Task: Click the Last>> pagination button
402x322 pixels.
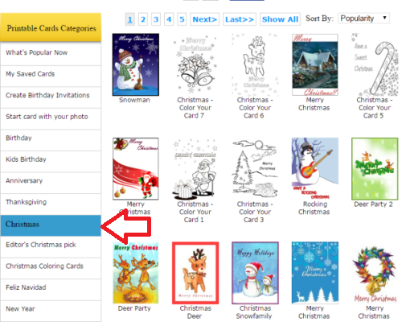Action: pos(240,19)
